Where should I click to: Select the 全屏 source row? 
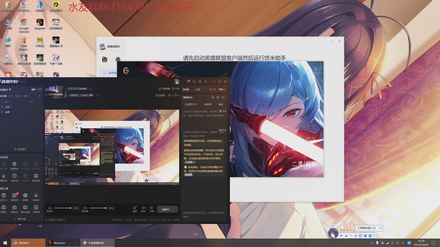coord(21,112)
